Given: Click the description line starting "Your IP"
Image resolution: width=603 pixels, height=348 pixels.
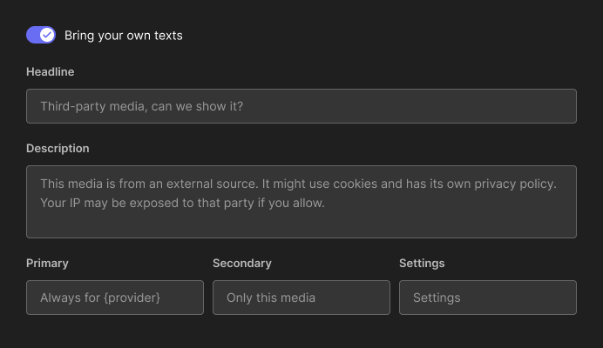Looking at the screenshot, I should tap(182, 203).
